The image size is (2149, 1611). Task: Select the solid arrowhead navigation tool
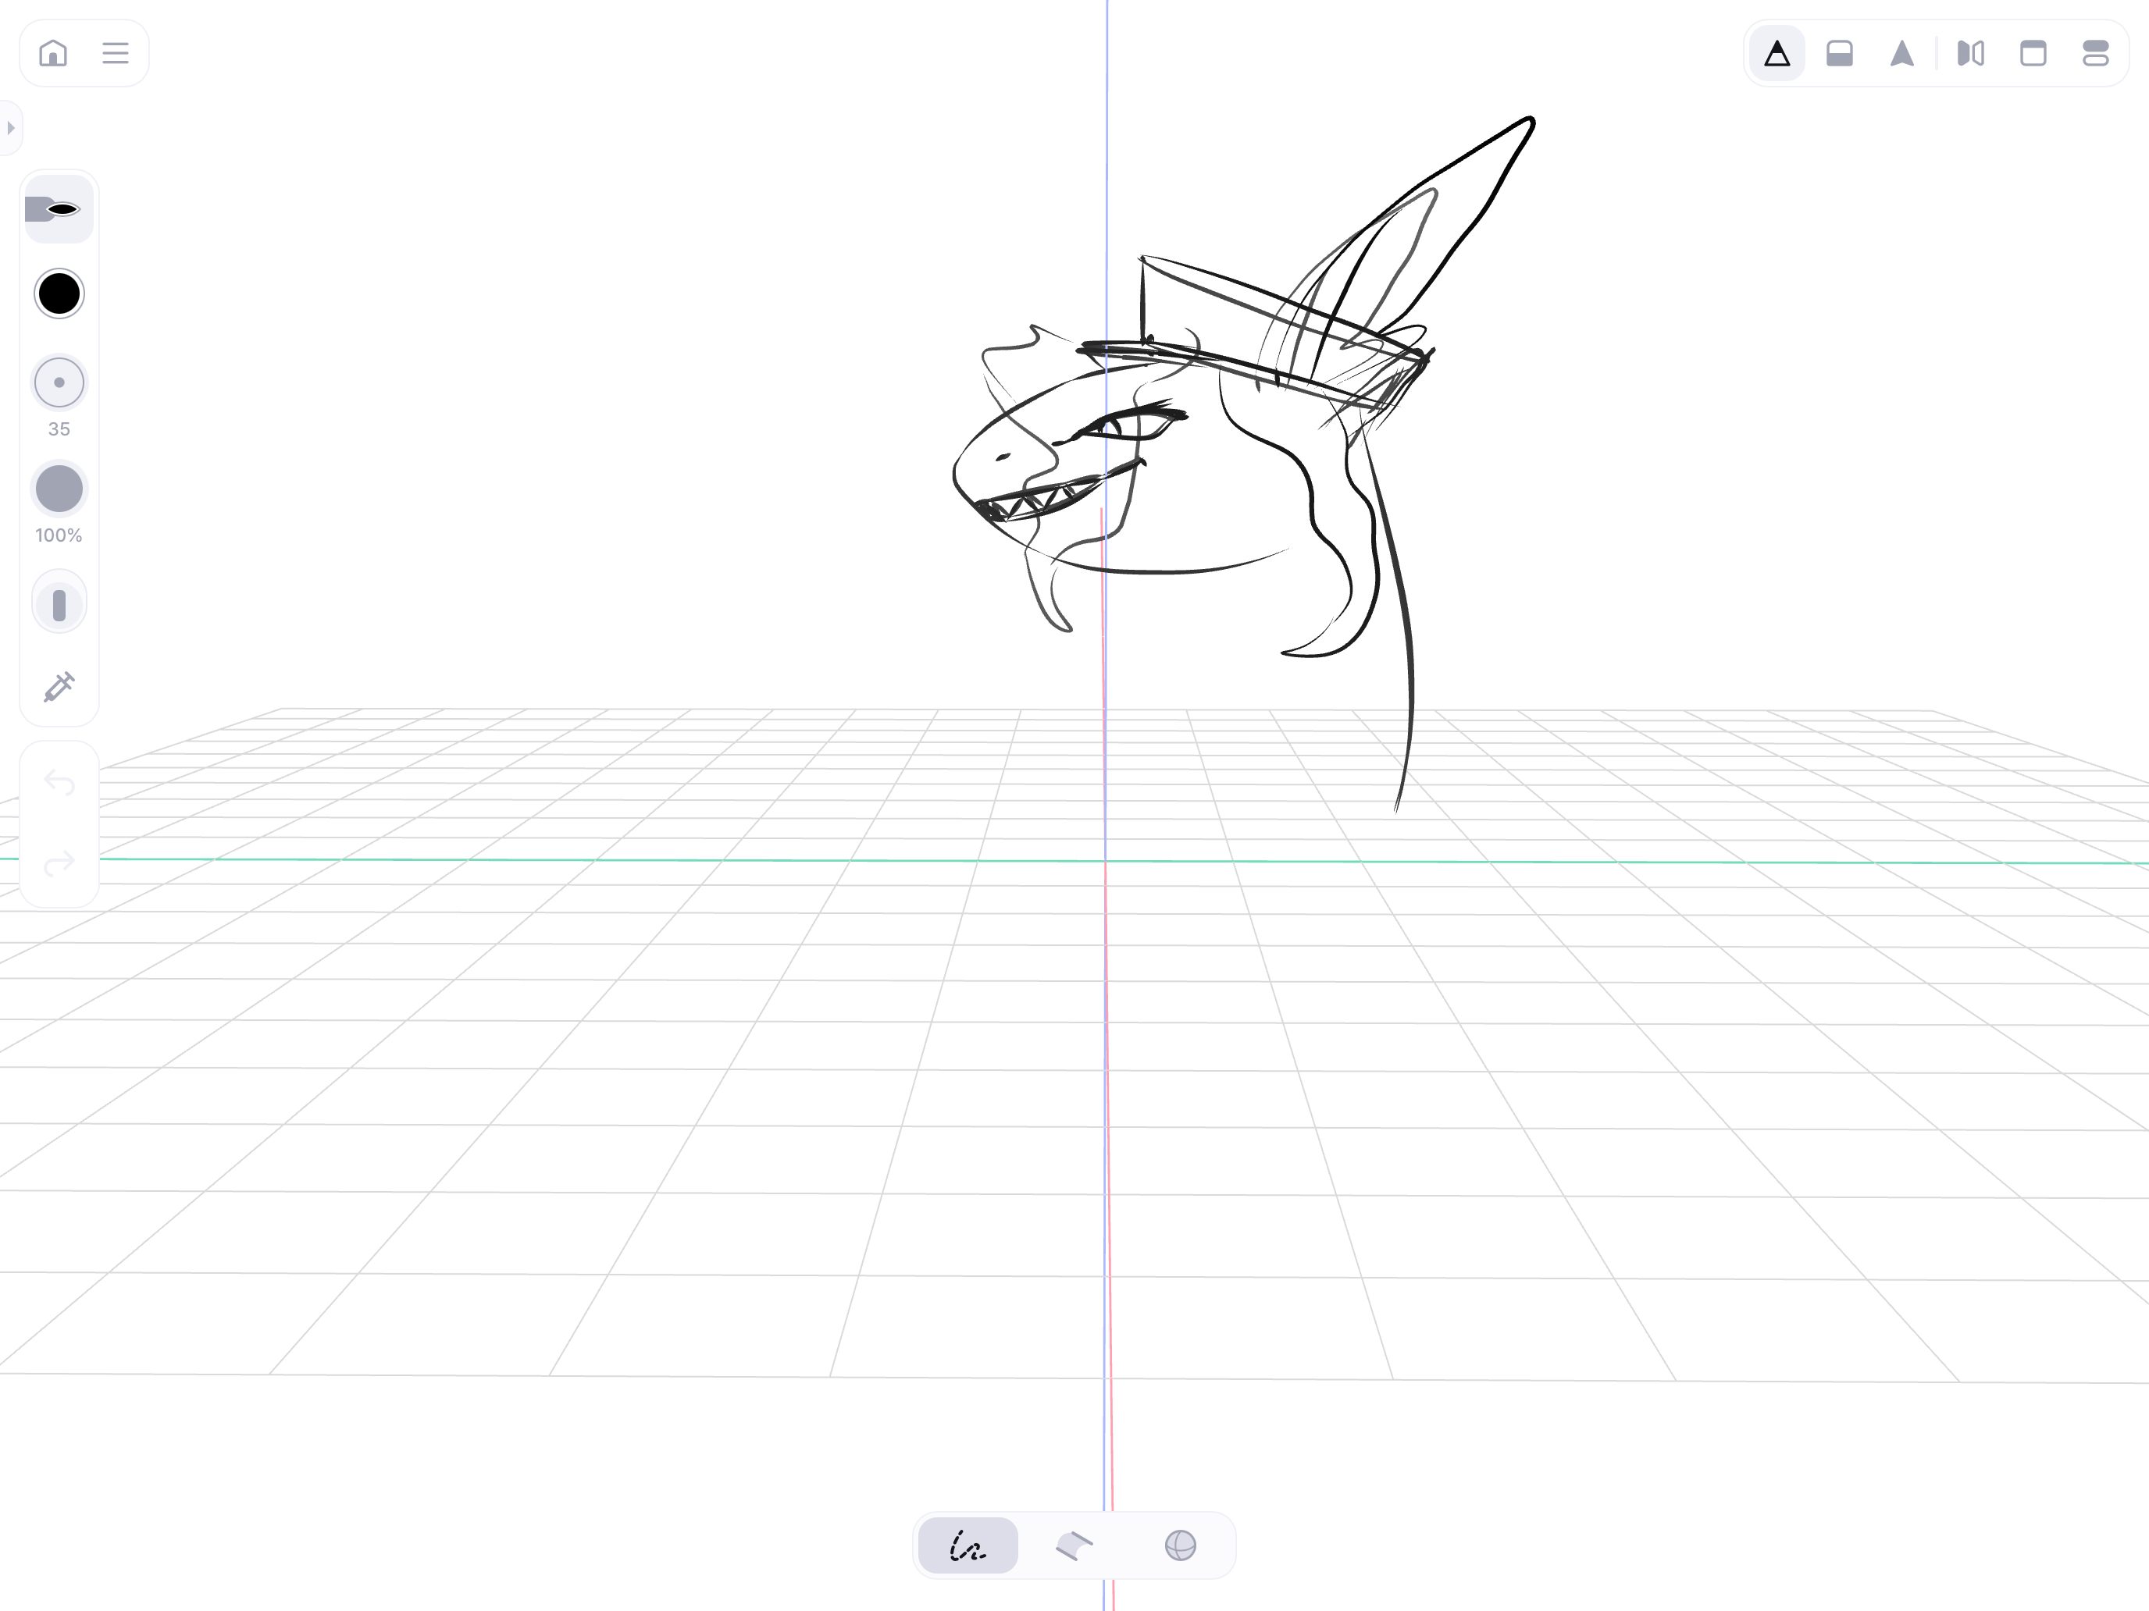pyautogui.click(x=1901, y=53)
